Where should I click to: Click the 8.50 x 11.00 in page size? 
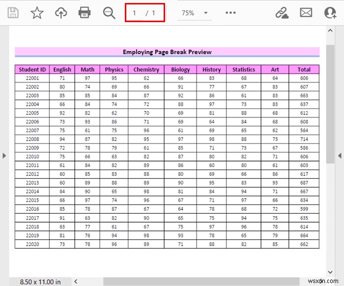[40, 282]
